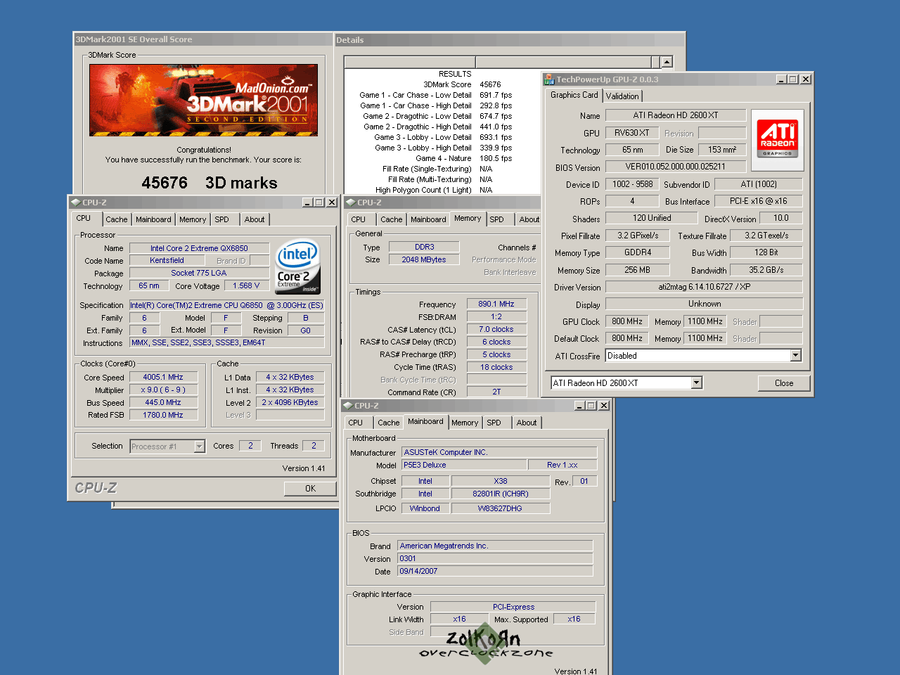Click the Core Speed value 4005.1 MHz
Image resolution: width=900 pixels, height=675 pixels.
[163, 378]
